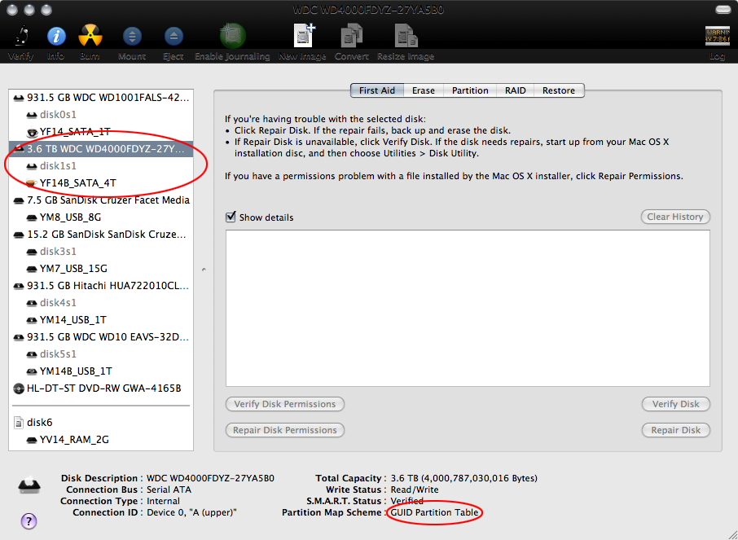
Task: Click the Convert toolbar icon
Action: [352, 36]
